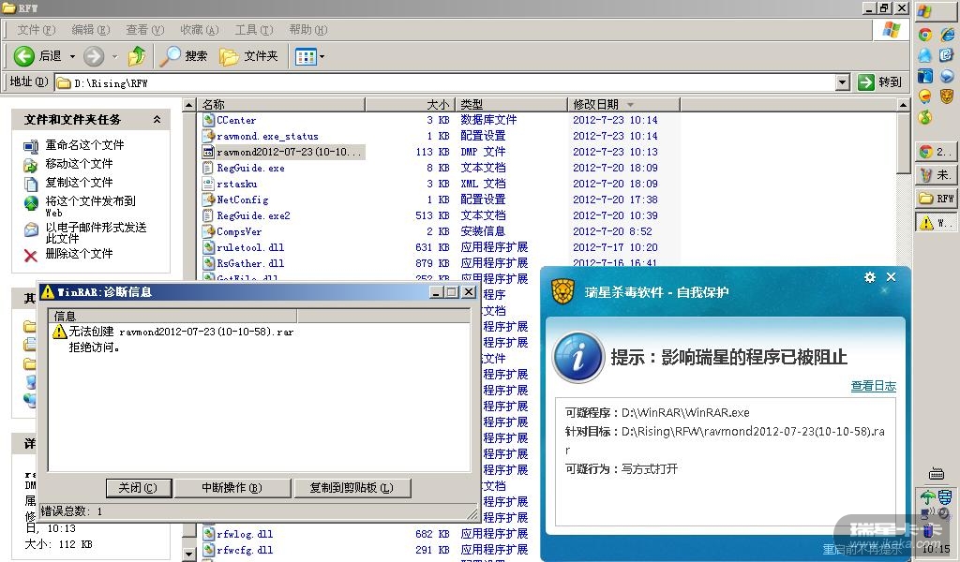Viewport: 960px width, 562px height.
Task: Open the 查看(V) menu
Action: pos(144,30)
